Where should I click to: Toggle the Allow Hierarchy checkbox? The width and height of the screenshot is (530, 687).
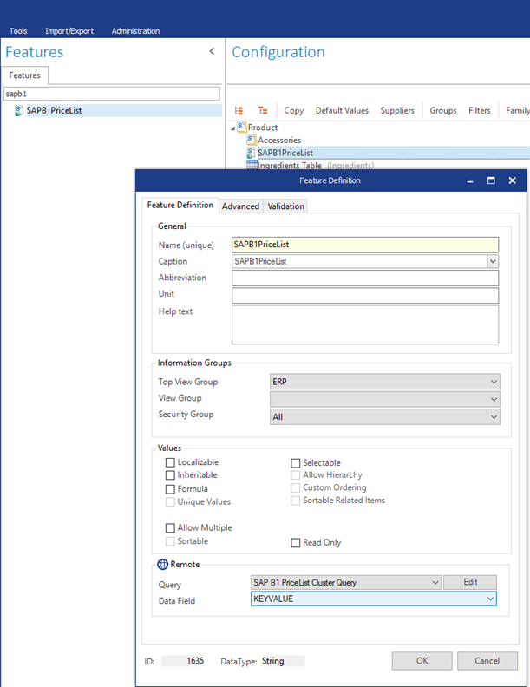[x=296, y=475]
